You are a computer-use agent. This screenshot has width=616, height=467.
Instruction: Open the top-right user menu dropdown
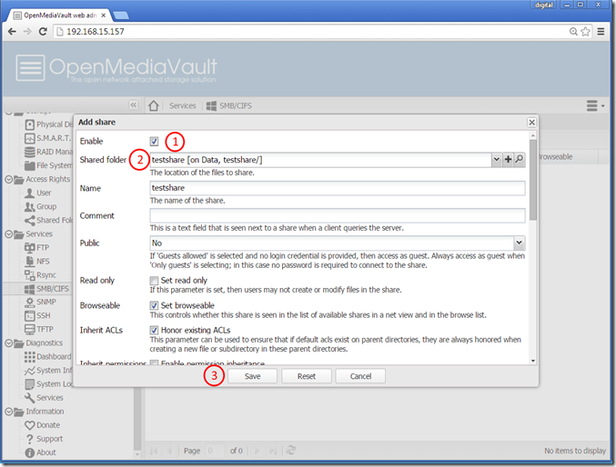tap(595, 105)
